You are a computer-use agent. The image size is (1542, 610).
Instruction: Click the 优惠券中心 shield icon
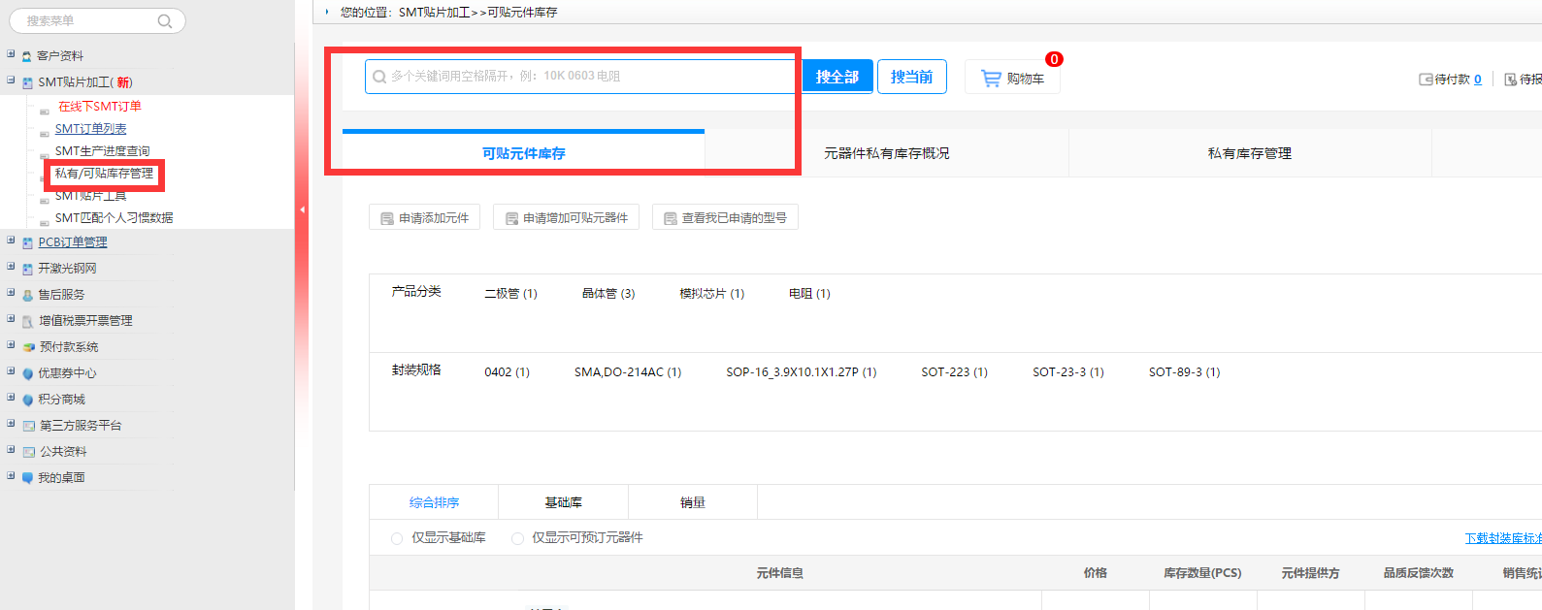point(28,373)
